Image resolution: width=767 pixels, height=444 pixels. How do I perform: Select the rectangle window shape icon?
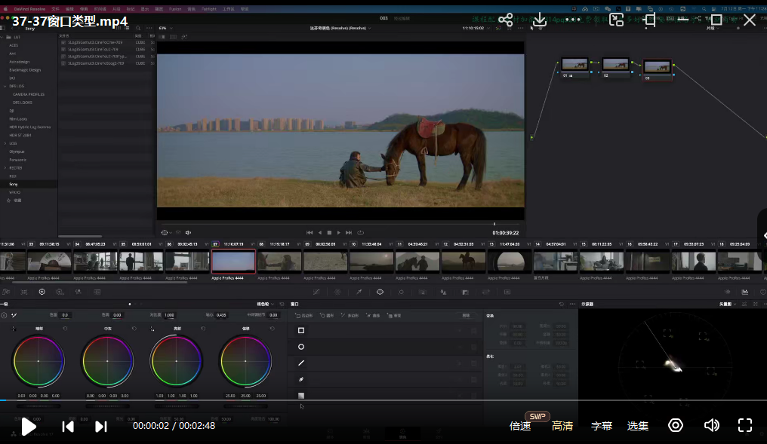[x=301, y=330]
